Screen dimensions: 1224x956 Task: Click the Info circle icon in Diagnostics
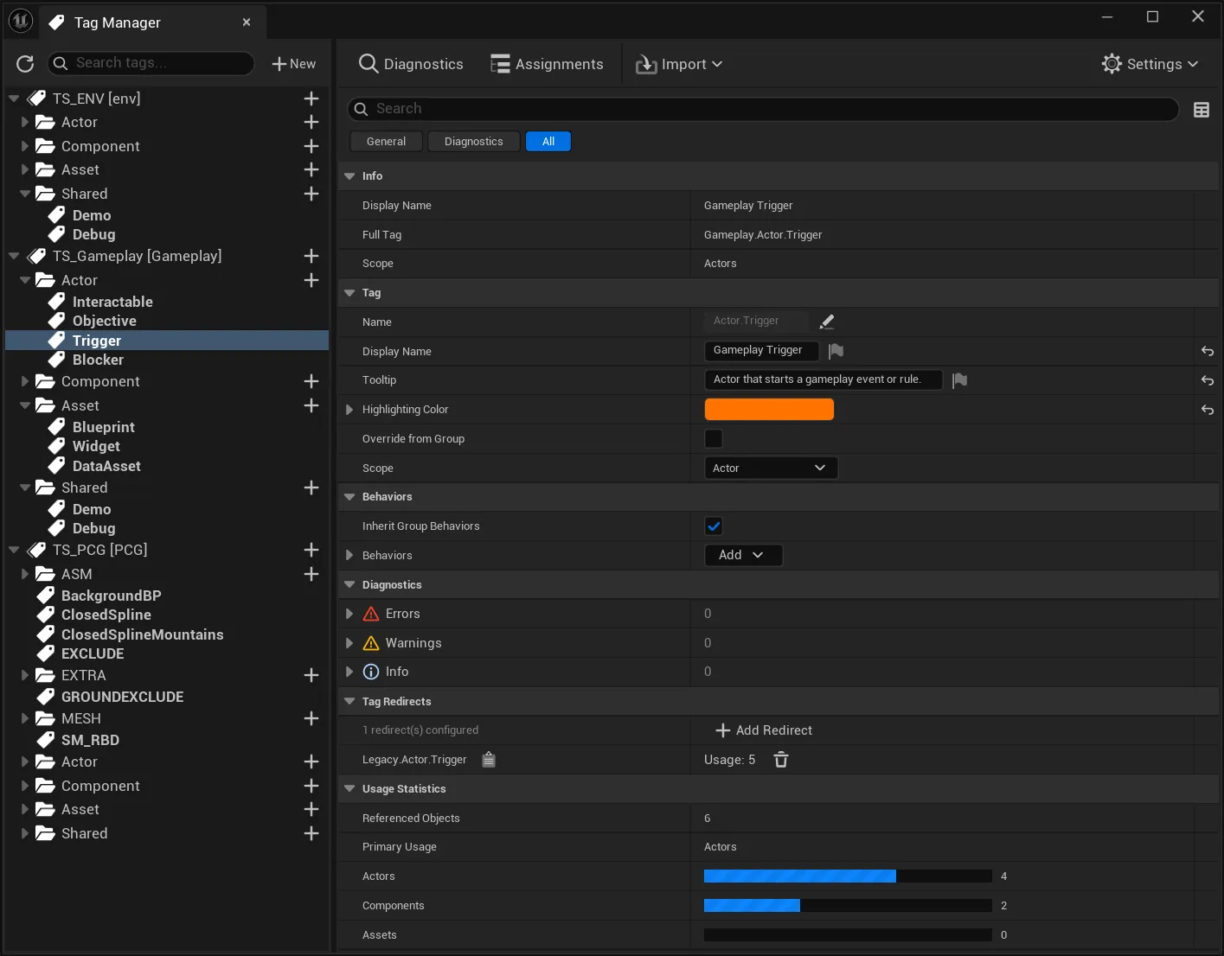coord(371,672)
